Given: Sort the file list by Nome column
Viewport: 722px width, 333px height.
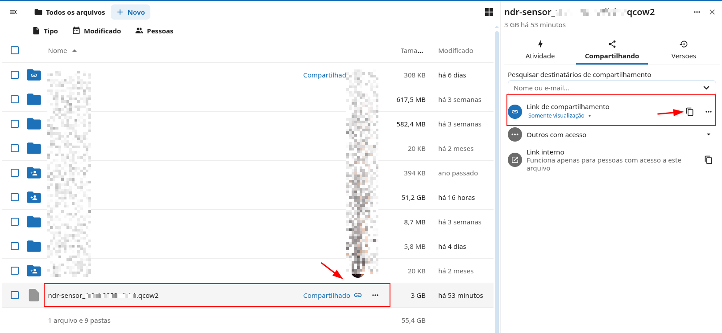Looking at the screenshot, I should point(58,51).
